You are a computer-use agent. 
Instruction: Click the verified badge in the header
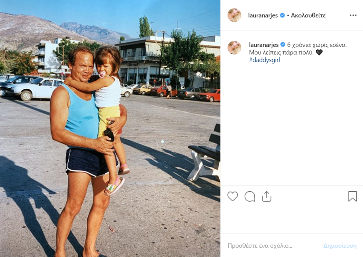282,15
